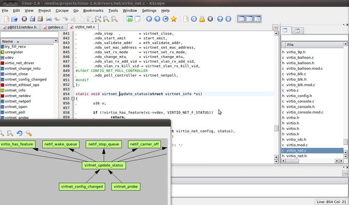Click the call graph zoom out magnifier
The image size is (349, 205).
(10, 133)
